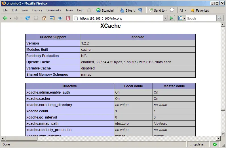Go back with the green Back arrow
This screenshot has height=148, width=226.
(5, 18)
